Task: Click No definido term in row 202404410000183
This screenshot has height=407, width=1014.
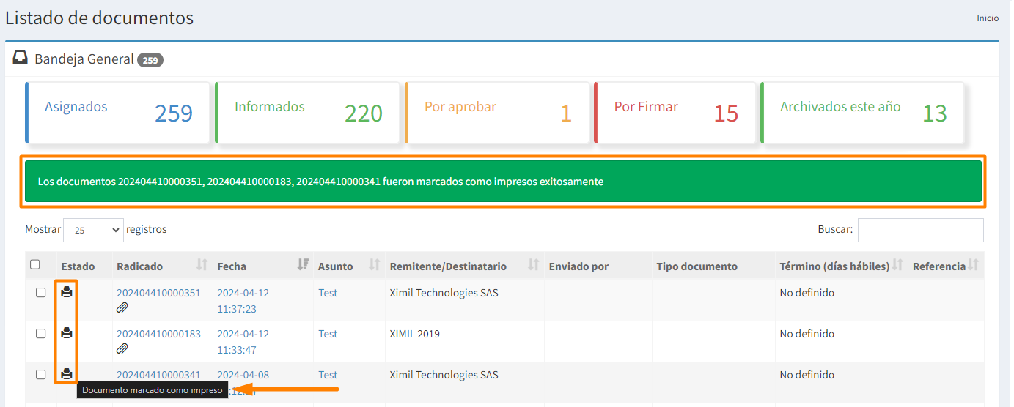Action: [x=807, y=334]
